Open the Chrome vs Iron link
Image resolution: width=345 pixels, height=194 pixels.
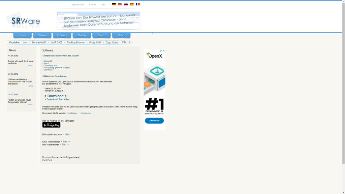pyautogui.click(x=51, y=66)
